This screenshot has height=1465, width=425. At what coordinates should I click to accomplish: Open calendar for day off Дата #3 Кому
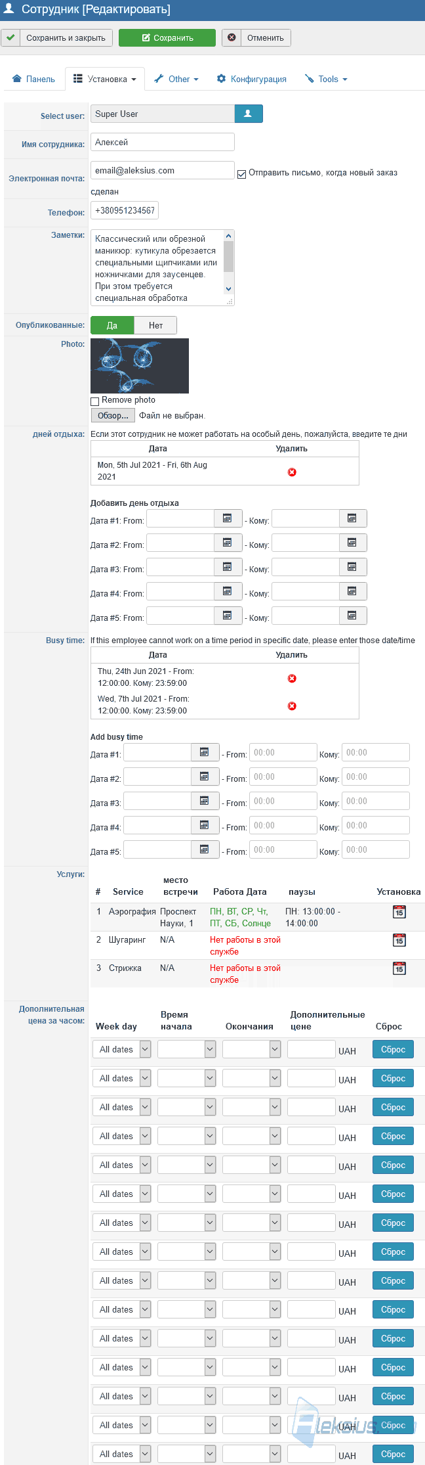[x=353, y=567]
